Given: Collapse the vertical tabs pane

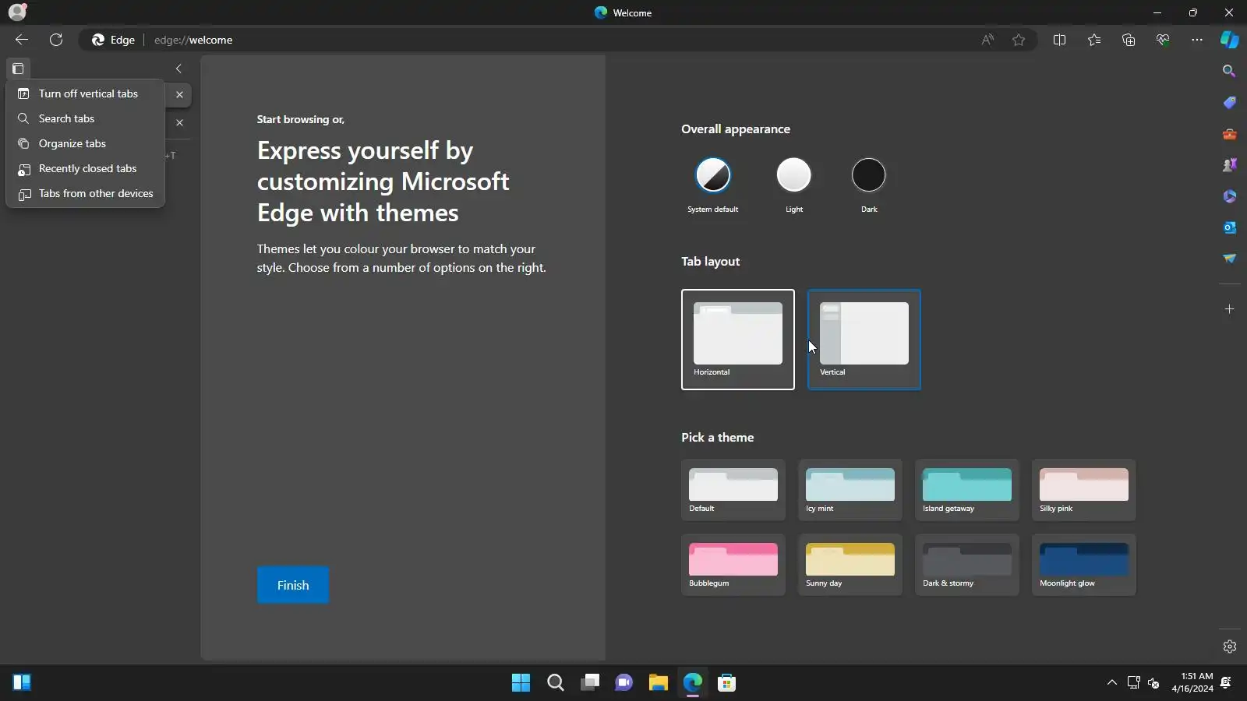Looking at the screenshot, I should point(178,69).
